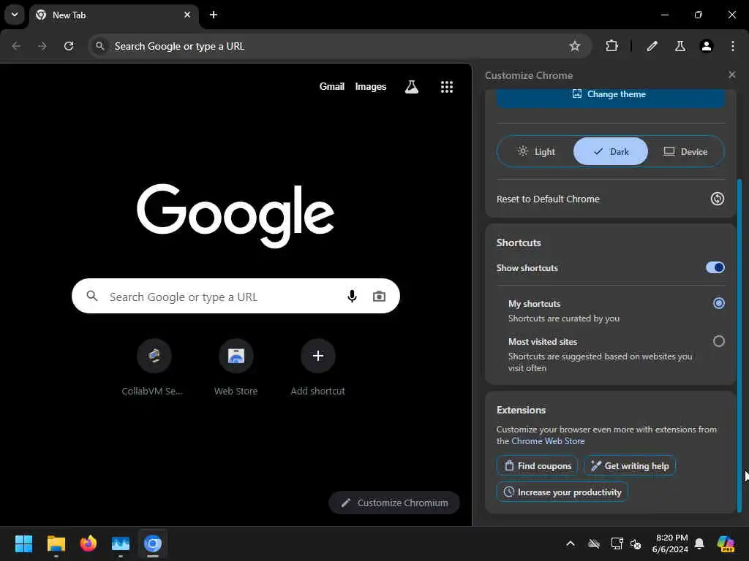Select Dark mode option
The image size is (749, 561).
click(x=611, y=152)
